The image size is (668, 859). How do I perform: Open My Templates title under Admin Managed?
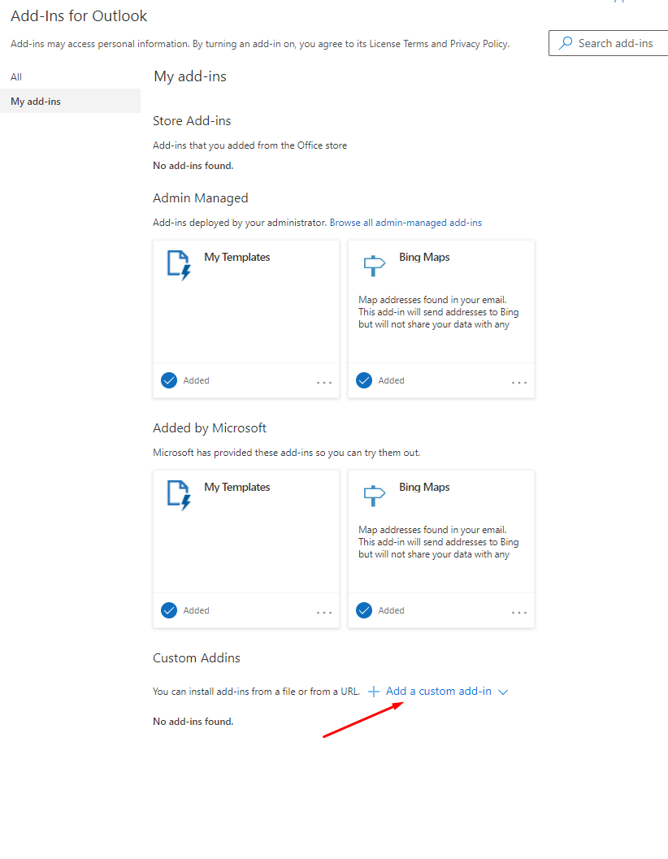coord(237,257)
